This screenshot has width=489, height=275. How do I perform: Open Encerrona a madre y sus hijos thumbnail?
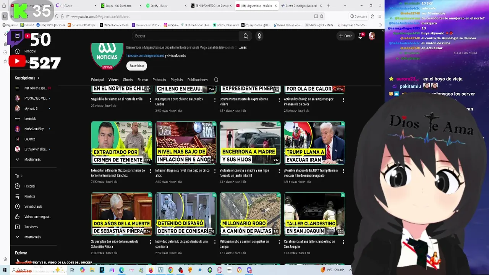250,143
